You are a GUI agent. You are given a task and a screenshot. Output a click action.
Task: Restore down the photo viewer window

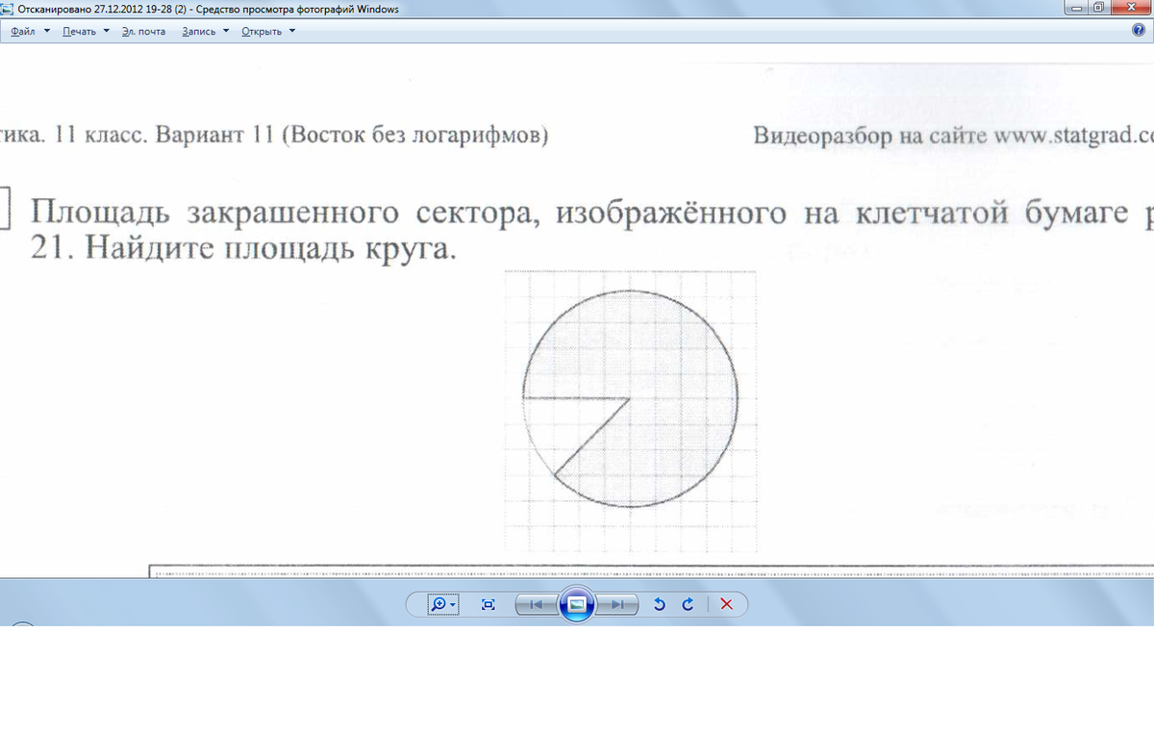point(1099,8)
